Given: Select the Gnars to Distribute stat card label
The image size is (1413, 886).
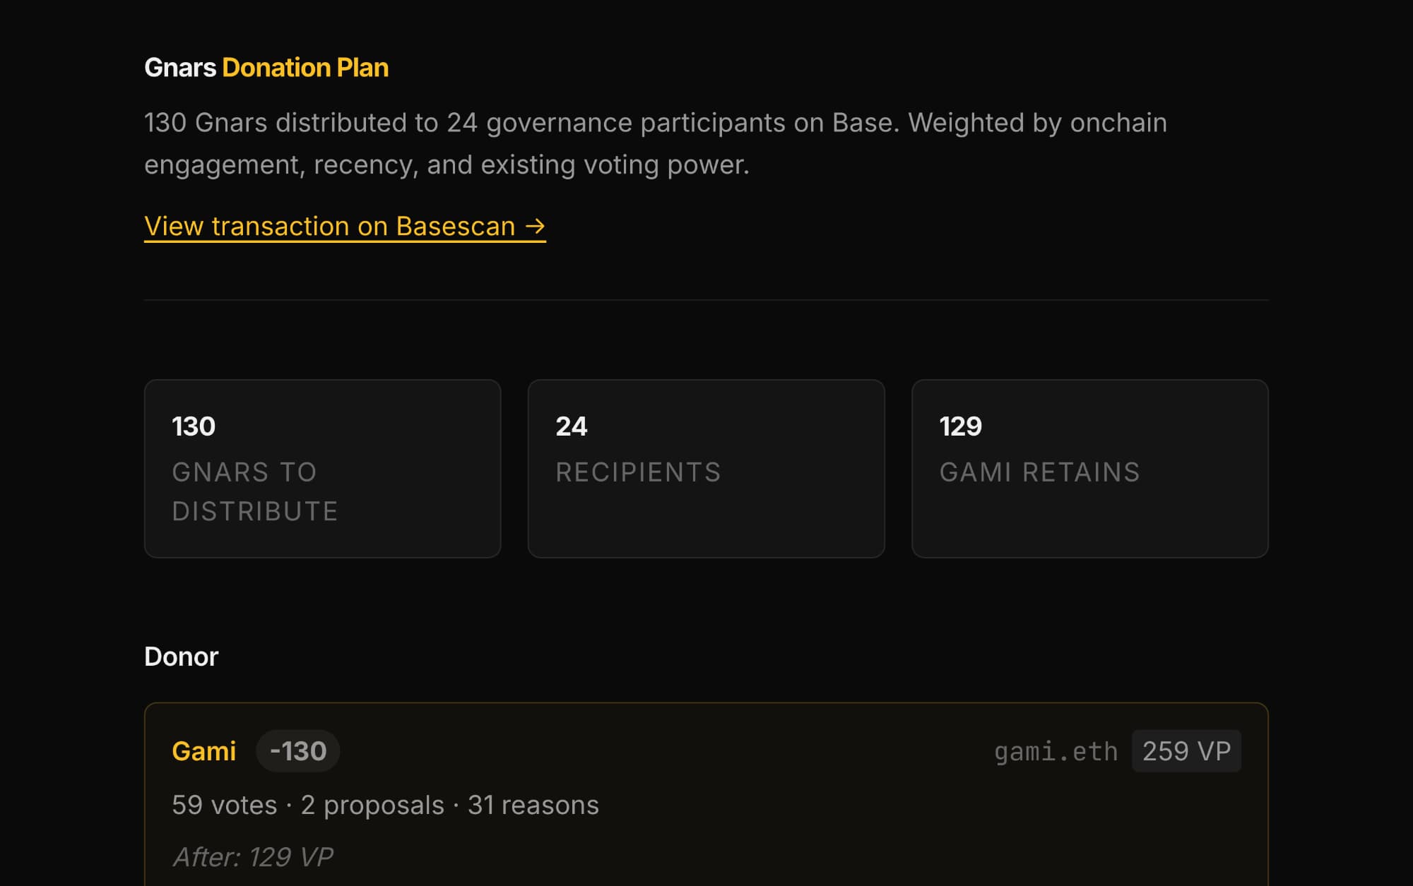Looking at the screenshot, I should click(255, 491).
